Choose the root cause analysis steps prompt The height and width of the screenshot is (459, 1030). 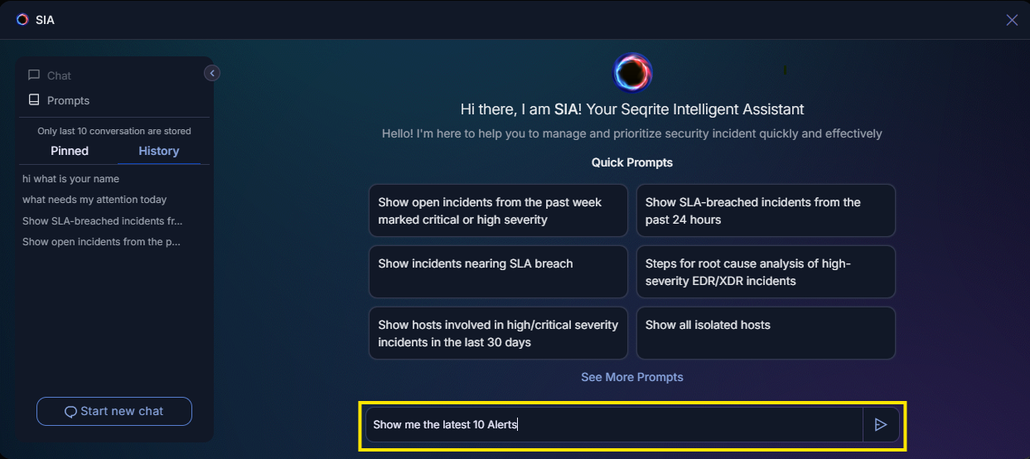tap(765, 272)
